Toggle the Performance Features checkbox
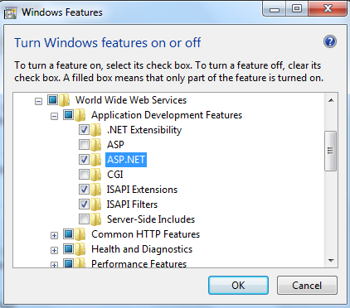The height and width of the screenshot is (308, 350). (68, 263)
